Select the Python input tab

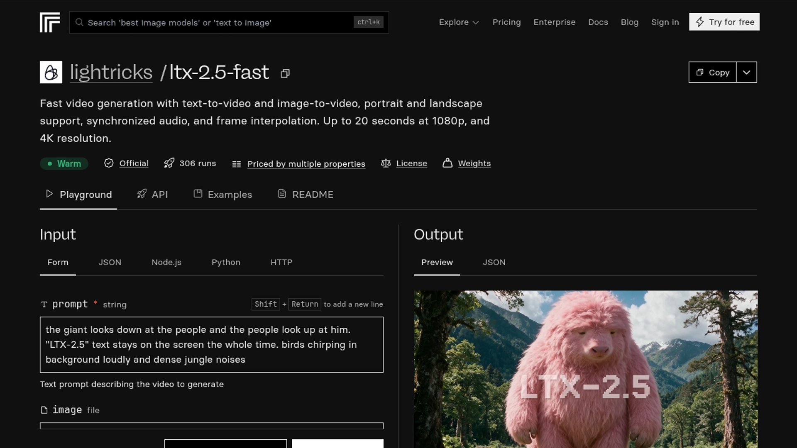pyautogui.click(x=226, y=263)
